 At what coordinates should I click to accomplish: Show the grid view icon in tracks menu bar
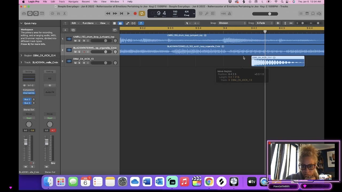click(114, 23)
